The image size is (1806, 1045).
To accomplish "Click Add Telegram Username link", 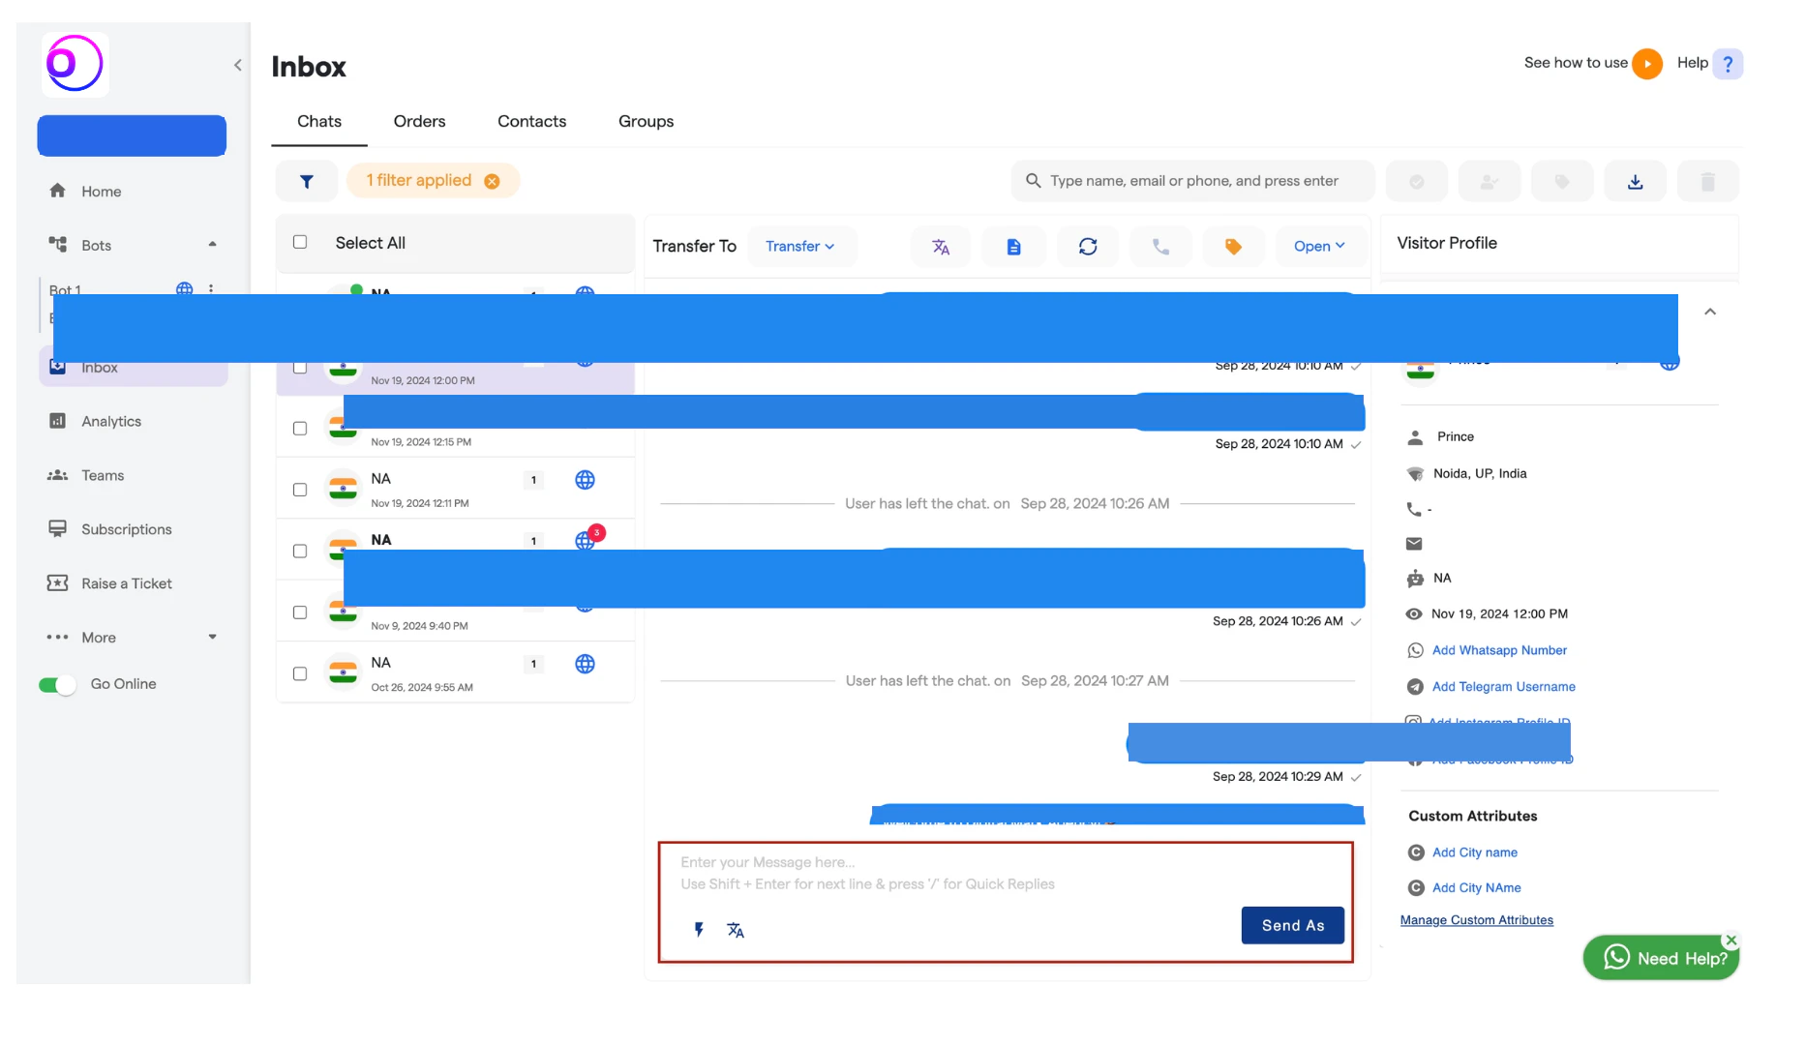I will tap(1503, 687).
